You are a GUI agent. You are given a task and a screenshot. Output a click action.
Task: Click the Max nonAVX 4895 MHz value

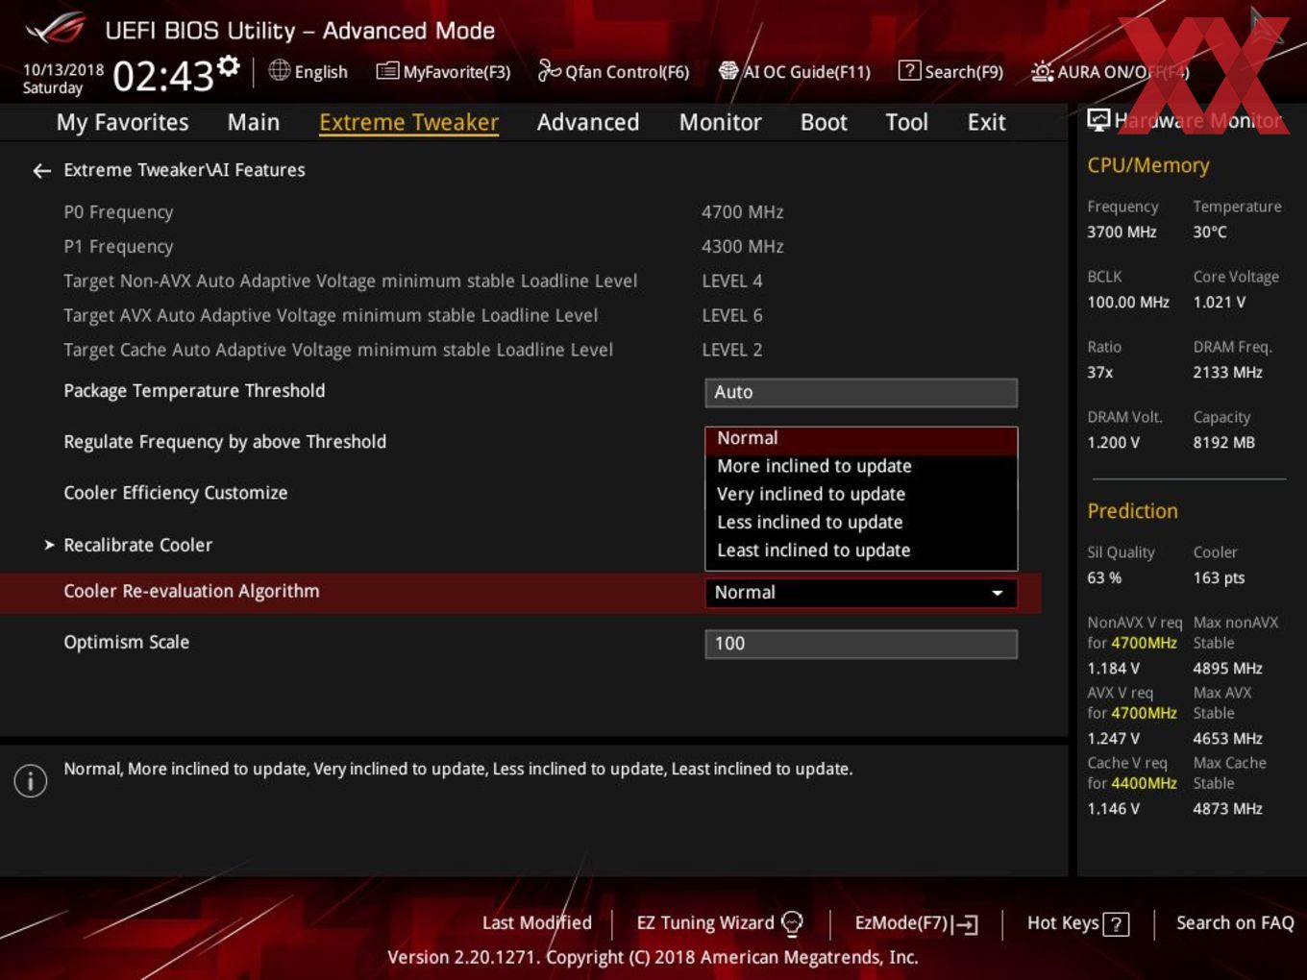click(x=1227, y=669)
